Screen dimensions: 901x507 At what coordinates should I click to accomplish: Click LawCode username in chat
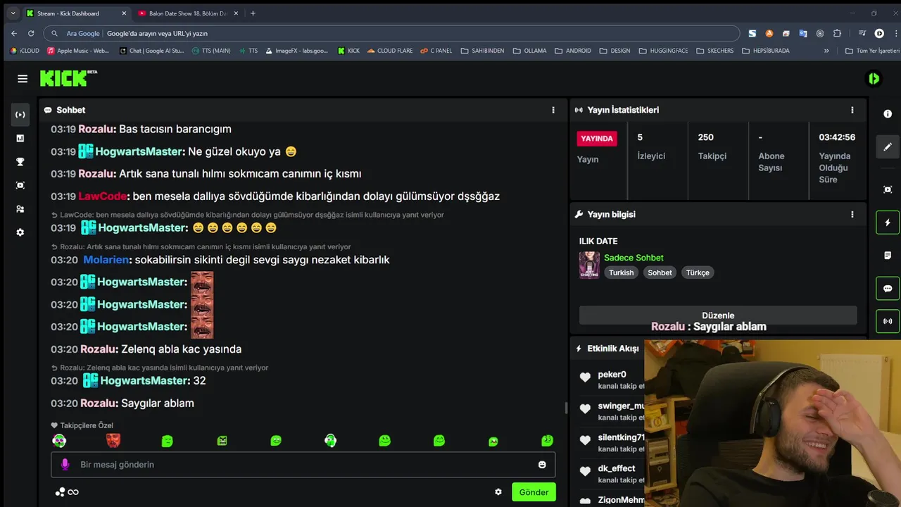(104, 196)
